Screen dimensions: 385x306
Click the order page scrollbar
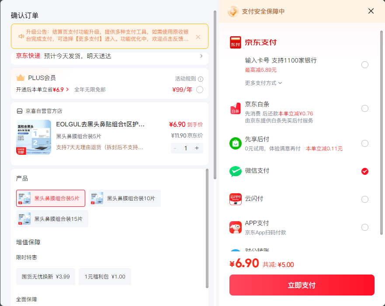(215, 95)
